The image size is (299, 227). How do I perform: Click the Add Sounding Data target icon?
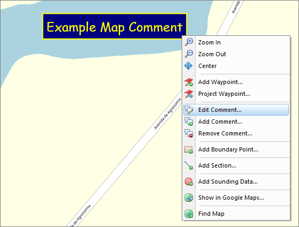tap(189, 181)
